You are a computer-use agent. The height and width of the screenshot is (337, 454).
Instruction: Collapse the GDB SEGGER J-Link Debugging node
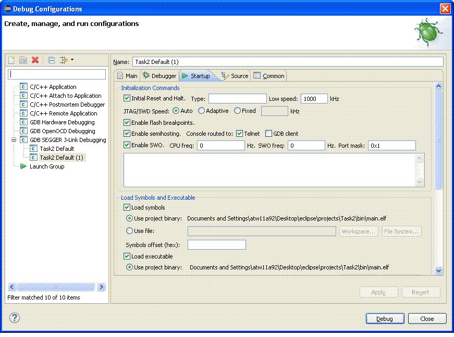click(x=14, y=140)
